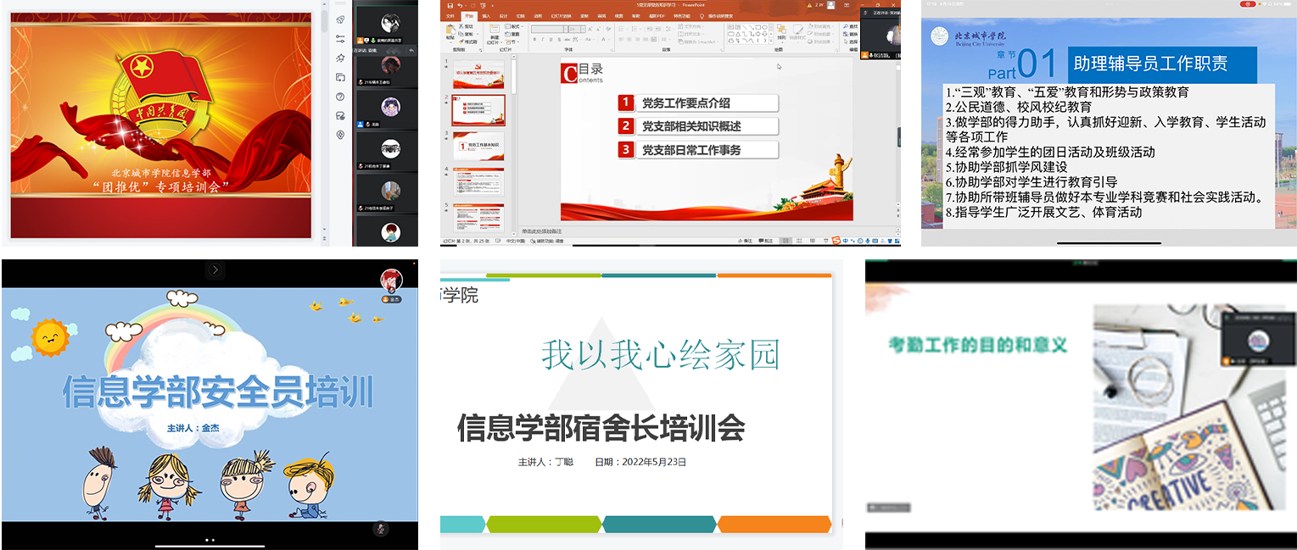The height and width of the screenshot is (550, 1297).
Task: Select slide 1 thumbnail in PowerPoint panel
Action: pyautogui.click(x=478, y=75)
